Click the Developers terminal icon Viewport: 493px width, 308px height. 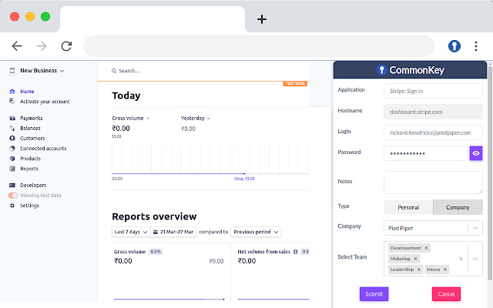pos(12,185)
